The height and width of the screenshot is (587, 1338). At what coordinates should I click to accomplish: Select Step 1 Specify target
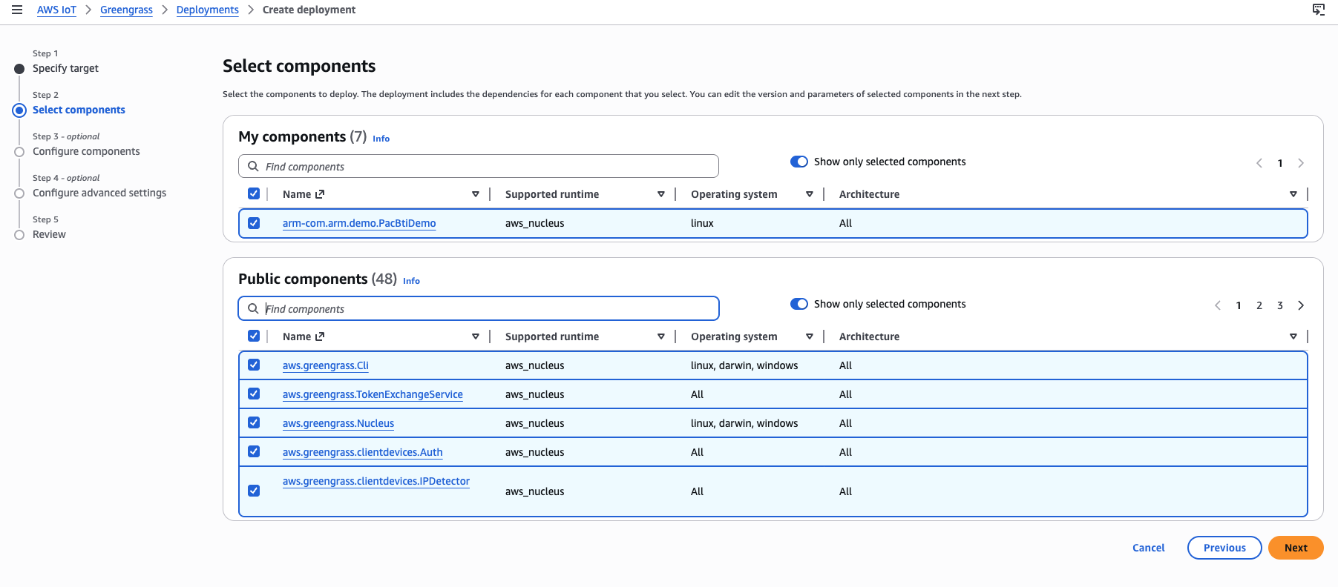tap(65, 68)
